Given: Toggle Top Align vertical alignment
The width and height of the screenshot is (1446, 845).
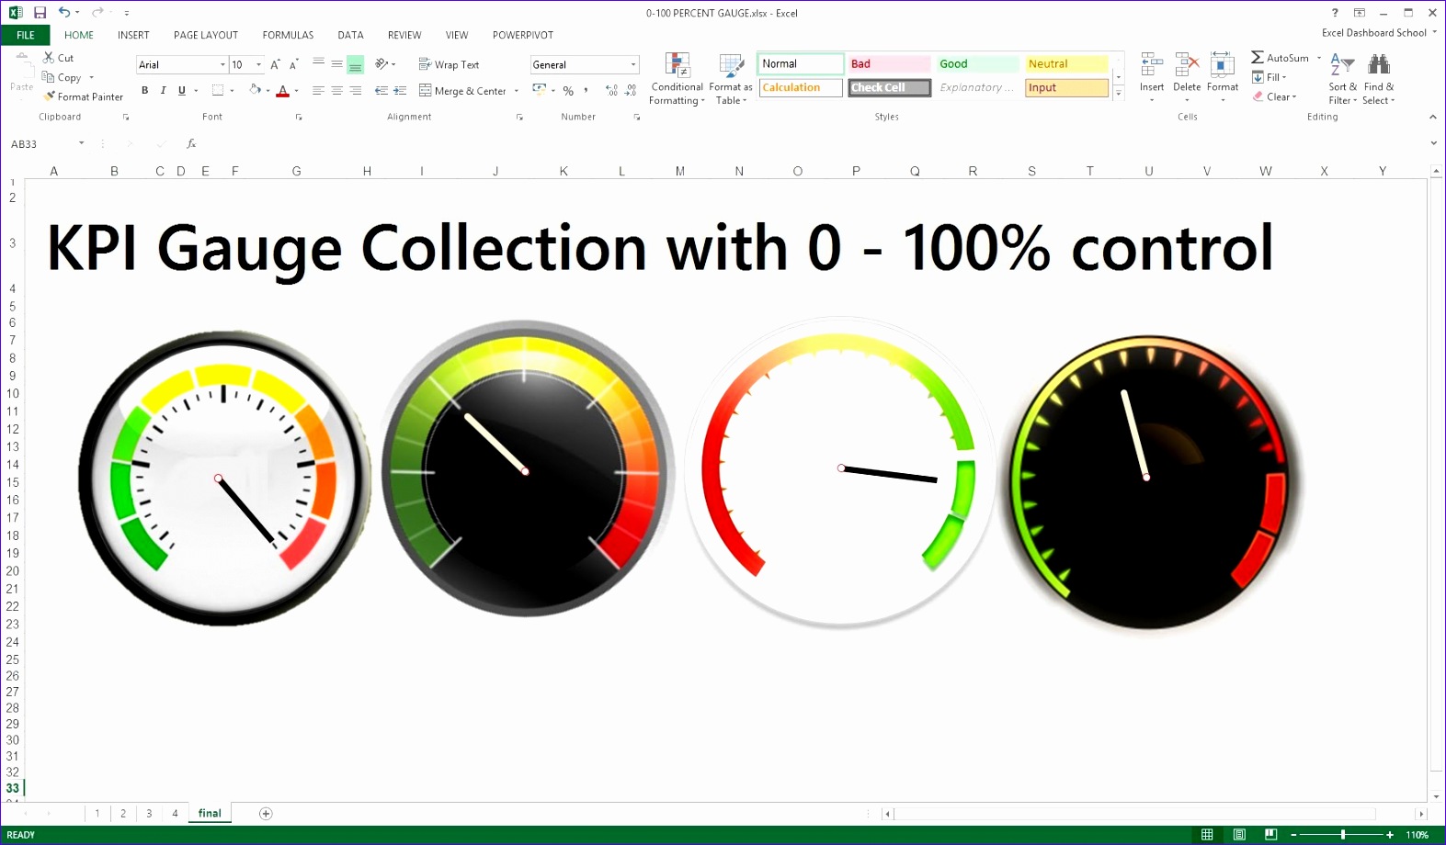Looking at the screenshot, I should pyautogui.click(x=318, y=64).
